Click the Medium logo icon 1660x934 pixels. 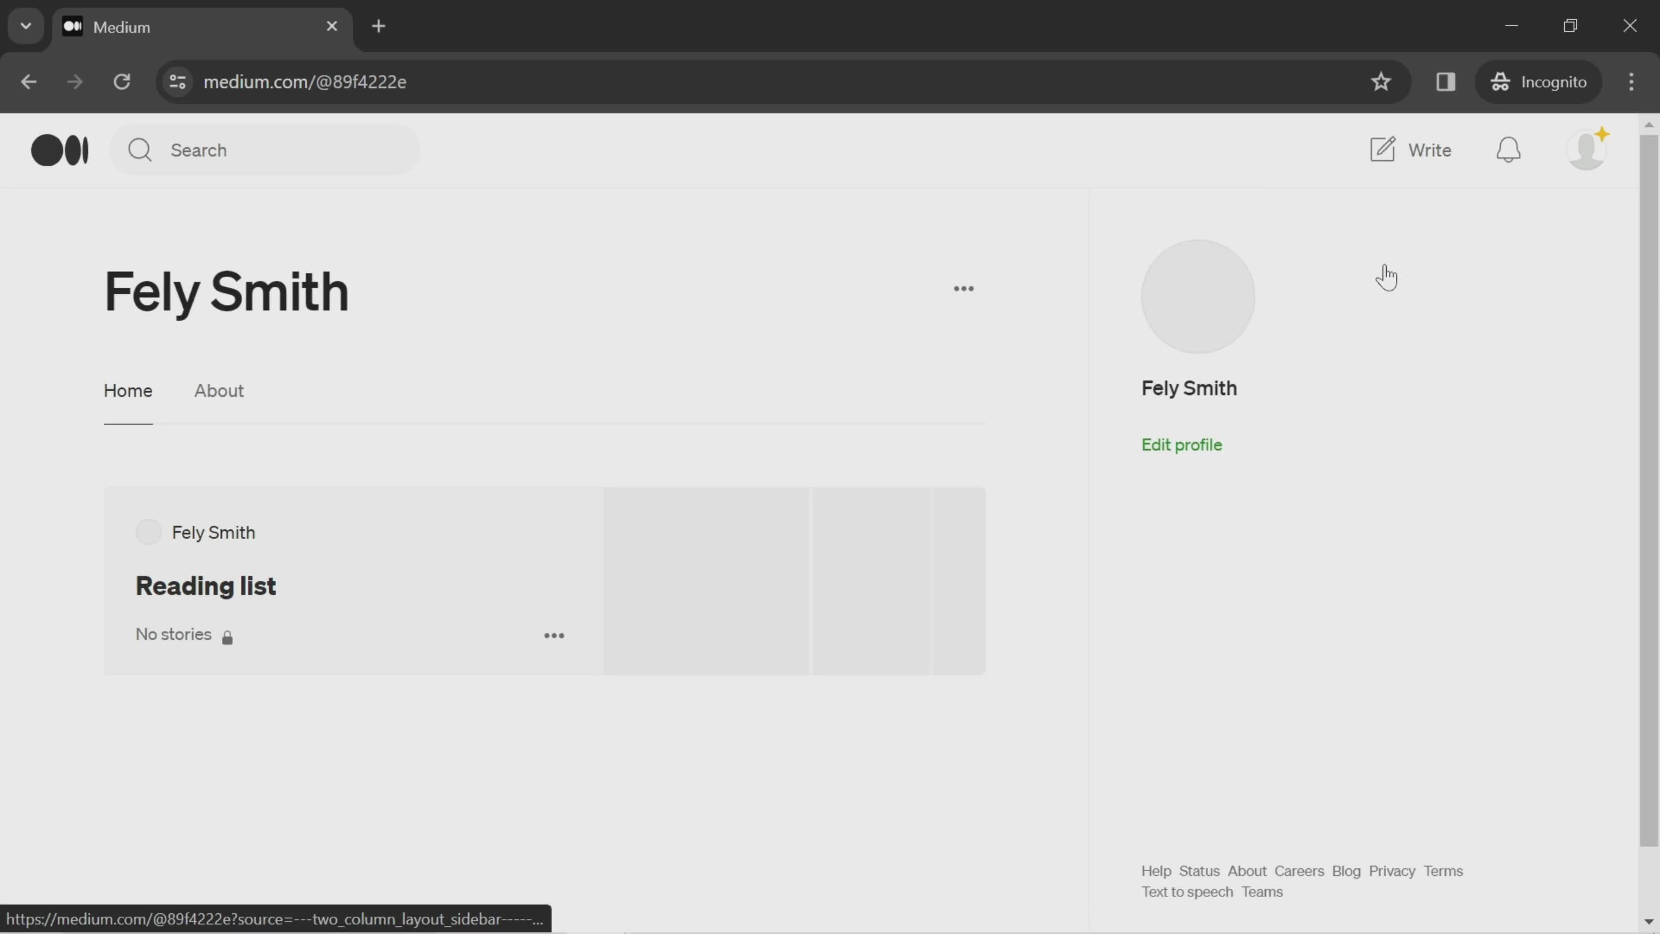point(59,149)
